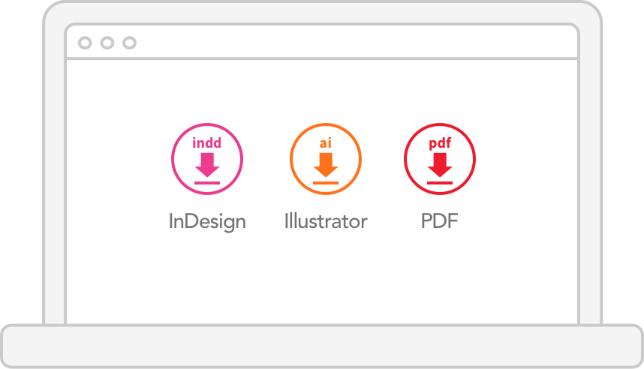This screenshot has width=644, height=369.
Task: Select the red downward arrow under pdf
Action: tap(440, 165)
